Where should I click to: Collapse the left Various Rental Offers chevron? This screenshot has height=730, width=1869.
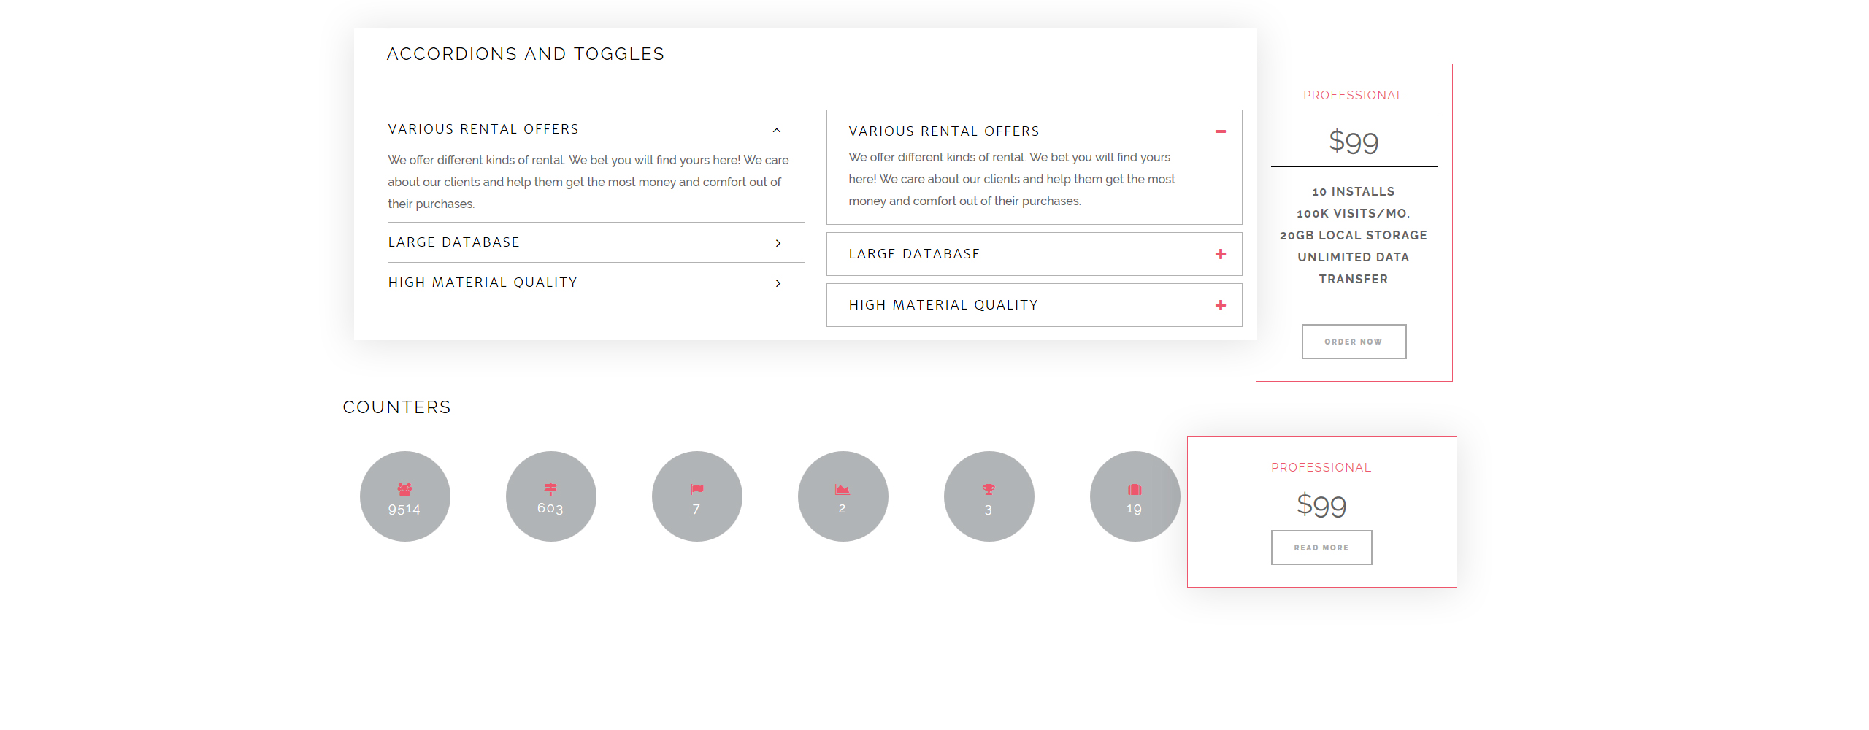[x=777, y=131]
